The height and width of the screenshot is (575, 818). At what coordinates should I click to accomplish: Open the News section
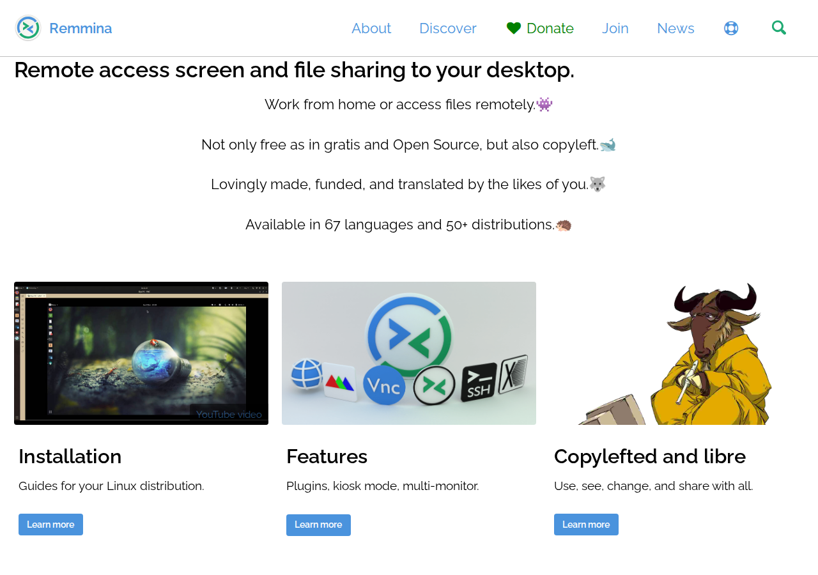click(675, 28)
